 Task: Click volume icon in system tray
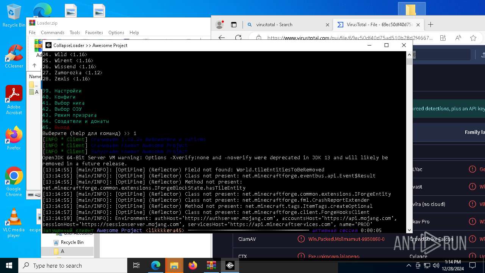pyautogui.click(x=436, y=265)
